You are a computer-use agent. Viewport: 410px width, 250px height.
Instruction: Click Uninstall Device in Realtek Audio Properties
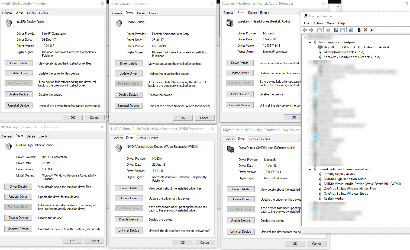pyautogui.click(x=128, y=106)
